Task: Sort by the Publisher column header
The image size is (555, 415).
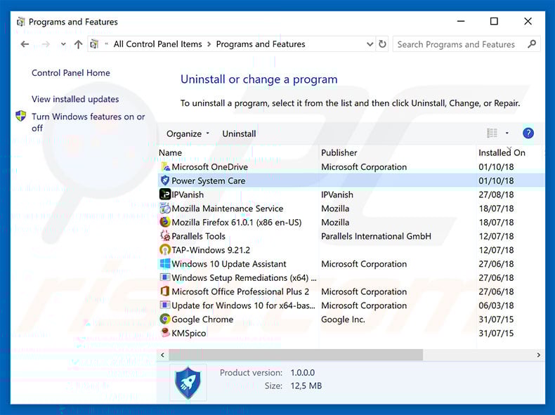Action: point(339,153)
